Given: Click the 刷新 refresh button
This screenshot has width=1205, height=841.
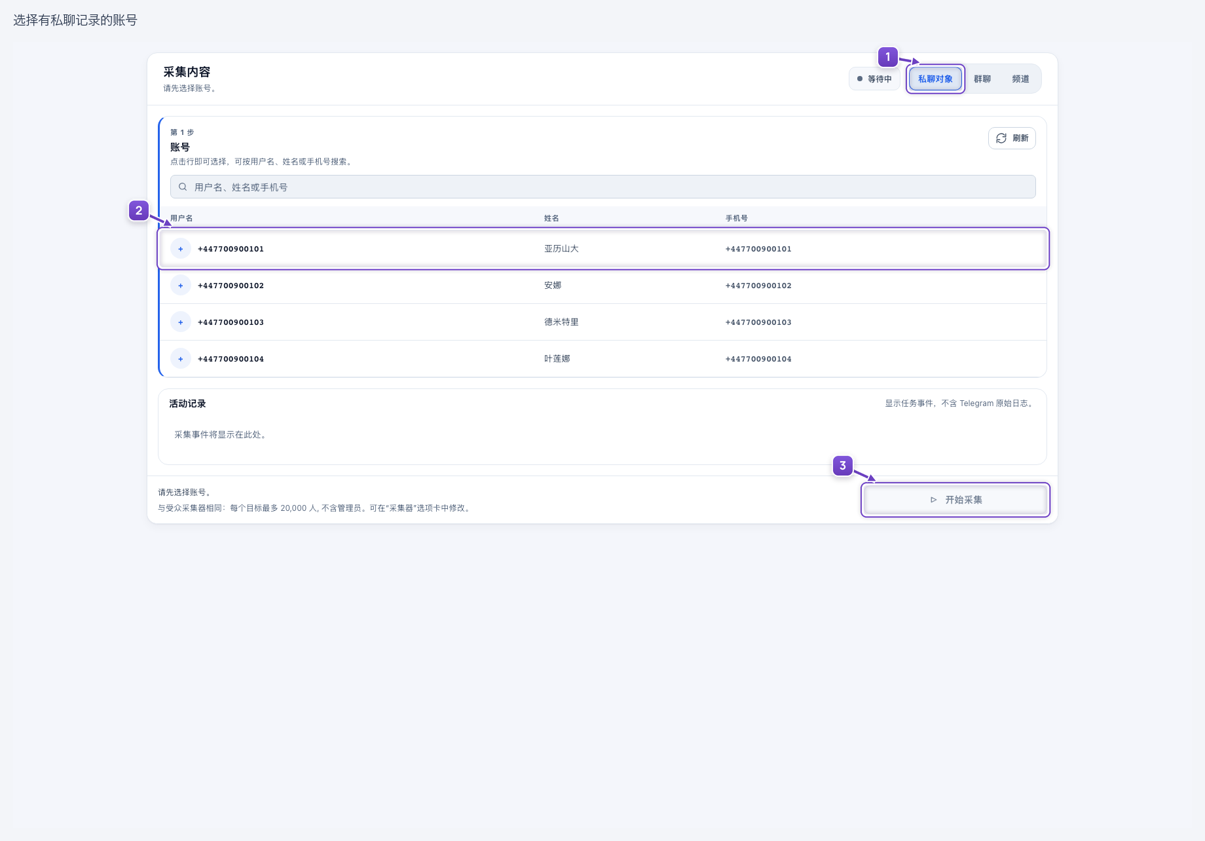Looking at the screenshot, I should click(x=1012, y=138).
